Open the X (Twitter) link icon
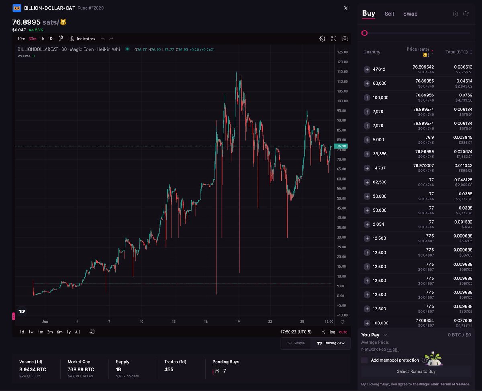 346,8
